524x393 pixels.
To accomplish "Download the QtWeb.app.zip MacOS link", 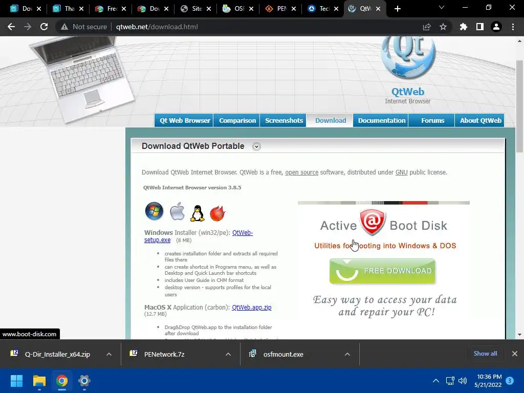I will pyautogui.click(x=252, y=308).
